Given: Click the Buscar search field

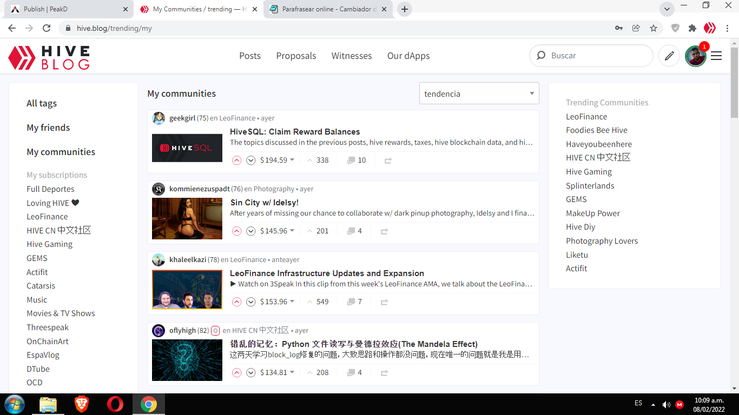Looking at the screenshot, I should pos(591,56).
